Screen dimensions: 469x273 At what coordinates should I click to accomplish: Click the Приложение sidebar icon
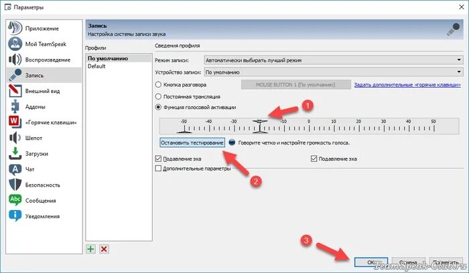(x=15, y=28)
